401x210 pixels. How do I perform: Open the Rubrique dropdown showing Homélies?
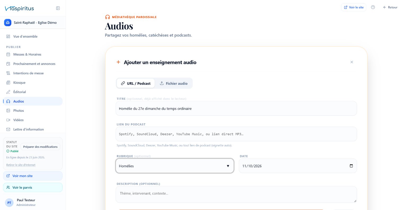[175, 166]
